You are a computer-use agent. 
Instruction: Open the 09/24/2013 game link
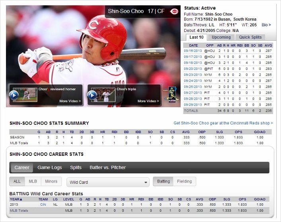193,81
